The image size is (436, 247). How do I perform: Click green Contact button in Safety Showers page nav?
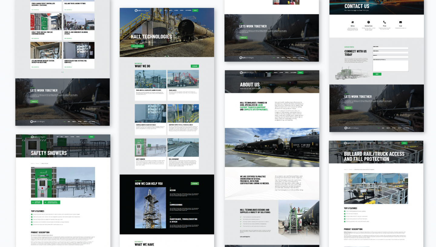91,137
